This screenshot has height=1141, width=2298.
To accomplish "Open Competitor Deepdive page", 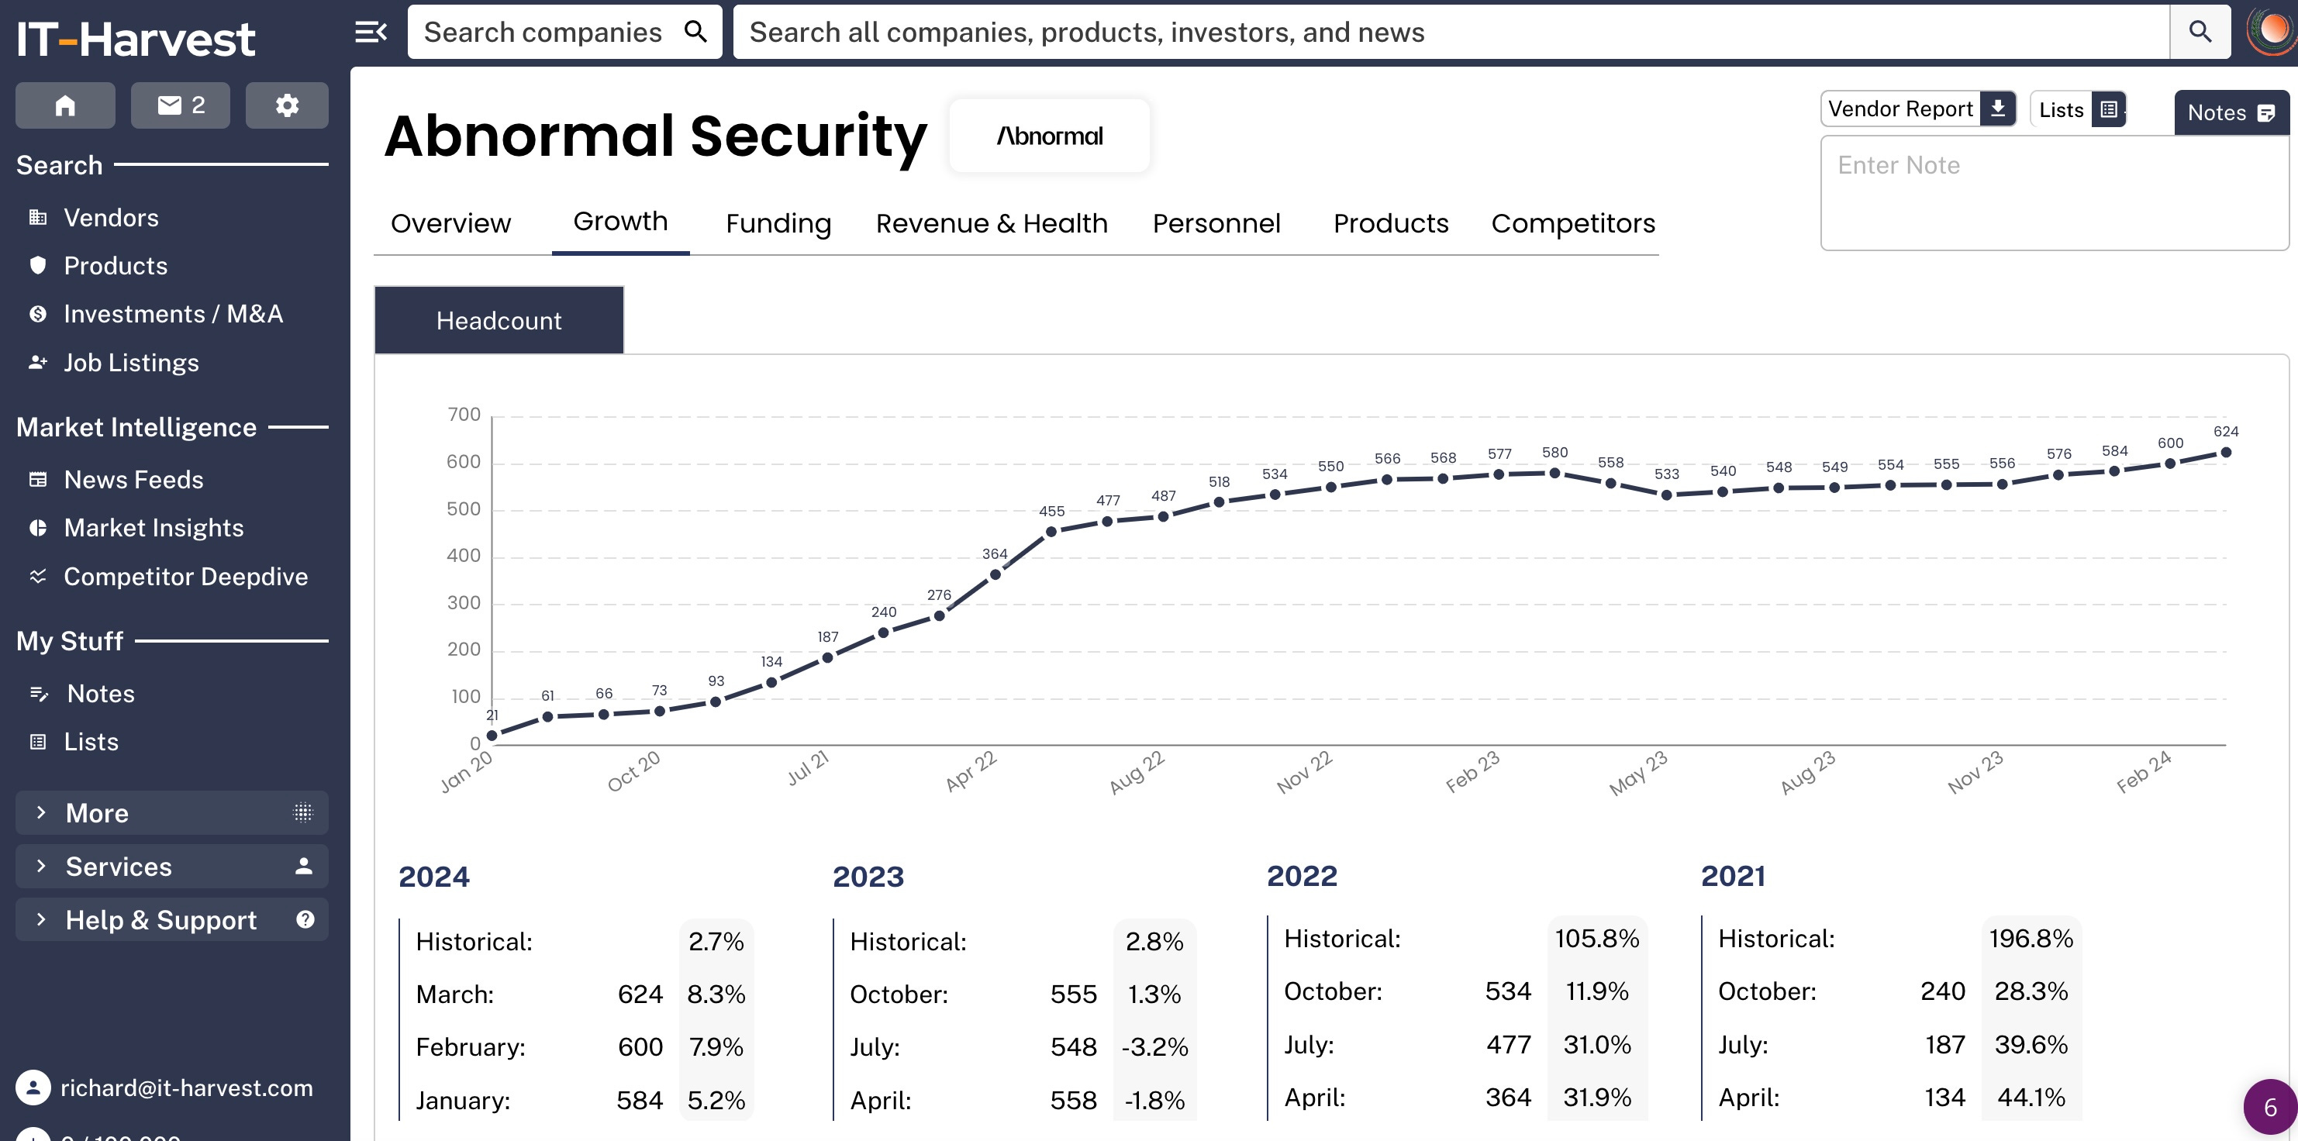I will coord(185,576).
